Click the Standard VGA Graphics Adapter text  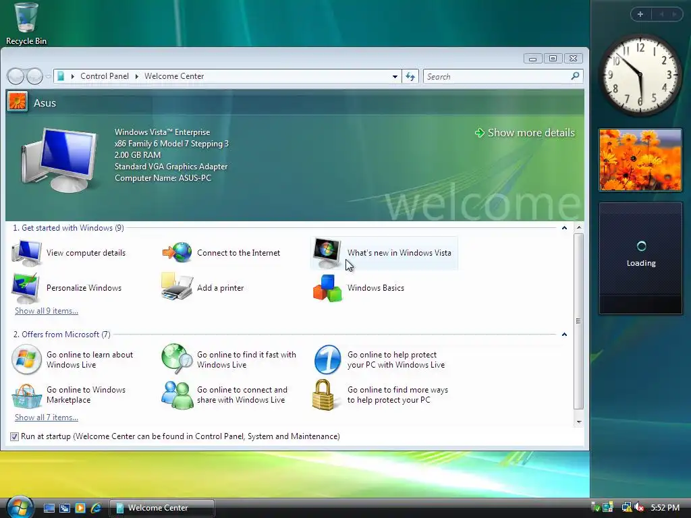coord(171,167)
